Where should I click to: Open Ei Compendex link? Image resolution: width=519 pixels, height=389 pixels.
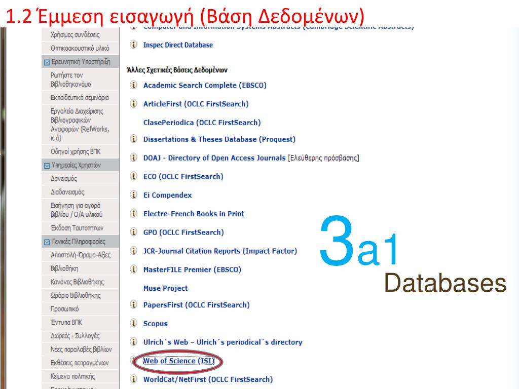(x=167, y=195)
